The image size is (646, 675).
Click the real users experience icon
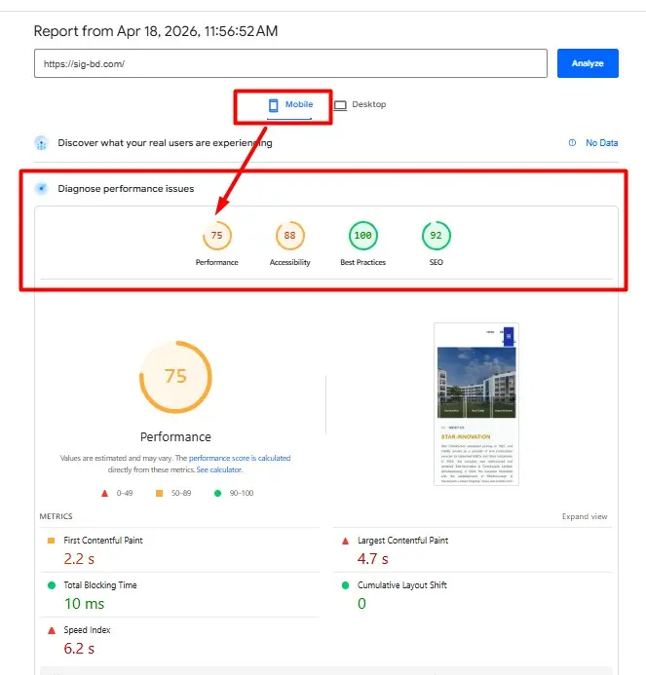[x=41, y=143]
